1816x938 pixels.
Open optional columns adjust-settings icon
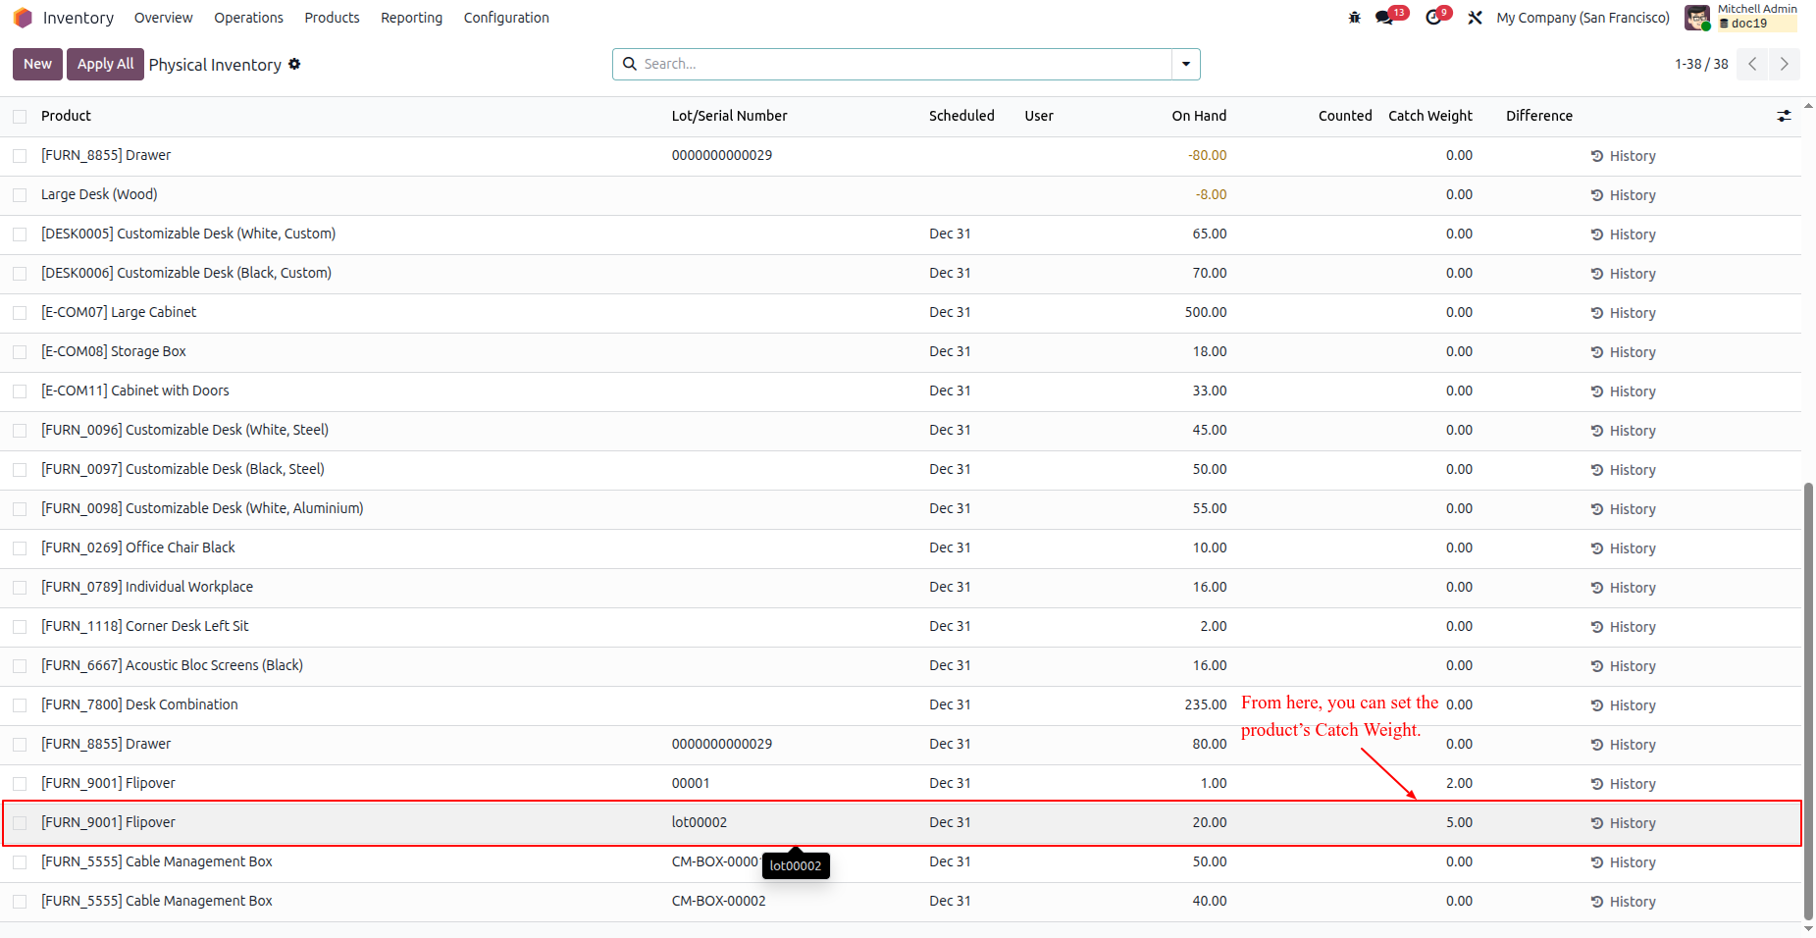click(1784, 116)
